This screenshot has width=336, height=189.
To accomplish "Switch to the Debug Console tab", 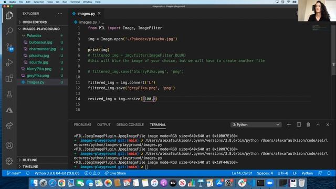I will (x=130, y=124).
